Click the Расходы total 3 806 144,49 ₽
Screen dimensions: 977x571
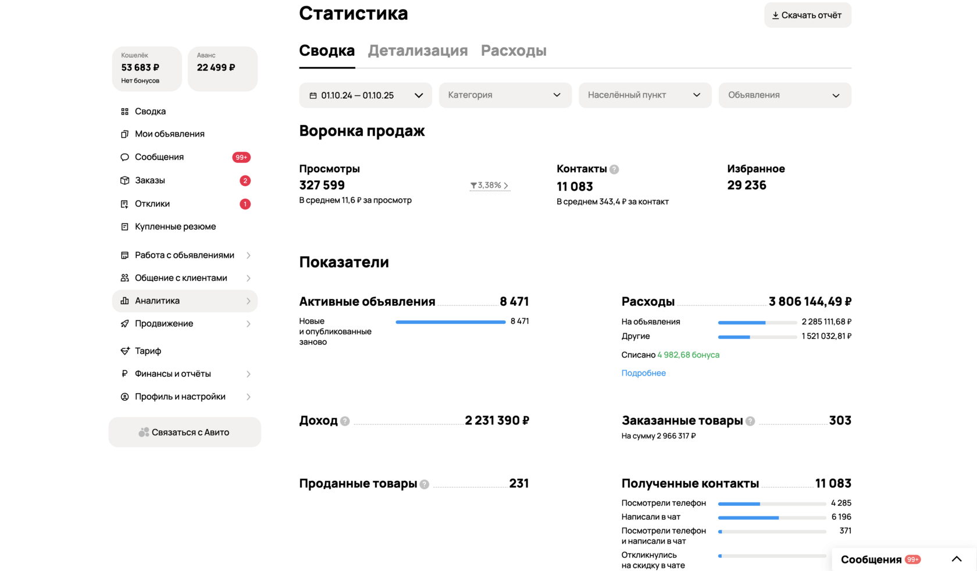tap(810, 302)
